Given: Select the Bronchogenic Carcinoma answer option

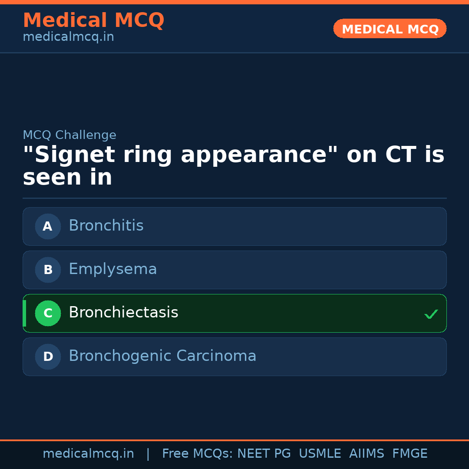Looking at the screenshot, I should tap(234, 357).
